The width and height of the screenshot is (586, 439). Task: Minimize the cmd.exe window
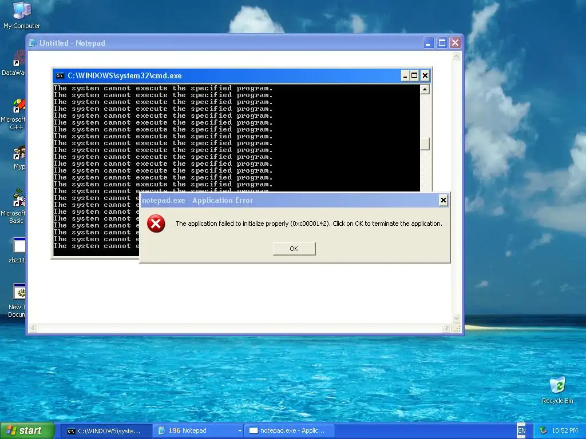point(405,76)
